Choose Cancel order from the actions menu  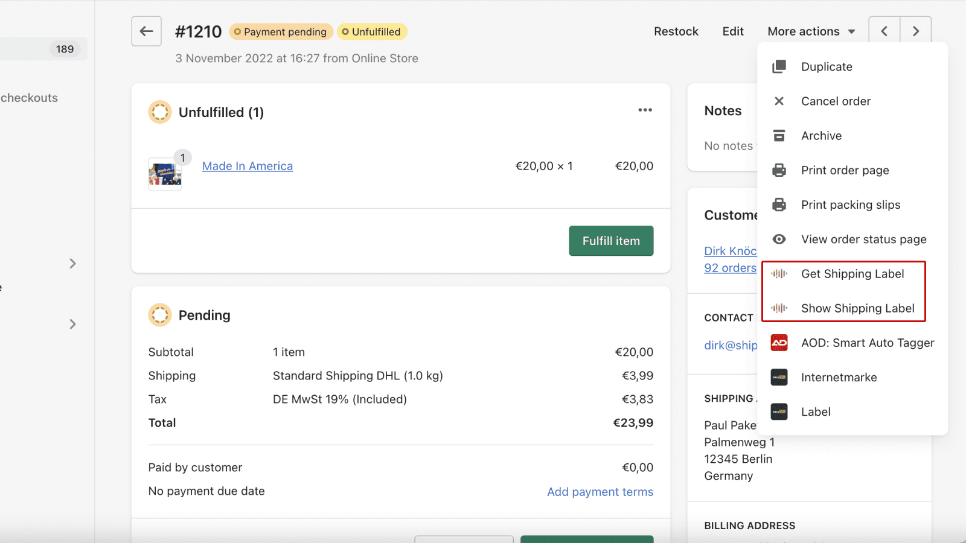(836, 101)
